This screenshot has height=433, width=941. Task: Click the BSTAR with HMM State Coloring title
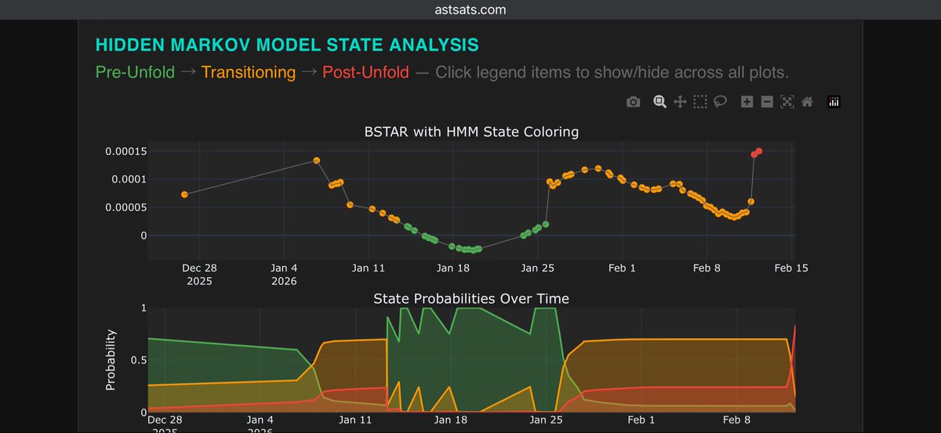click(x=471, y=132)
